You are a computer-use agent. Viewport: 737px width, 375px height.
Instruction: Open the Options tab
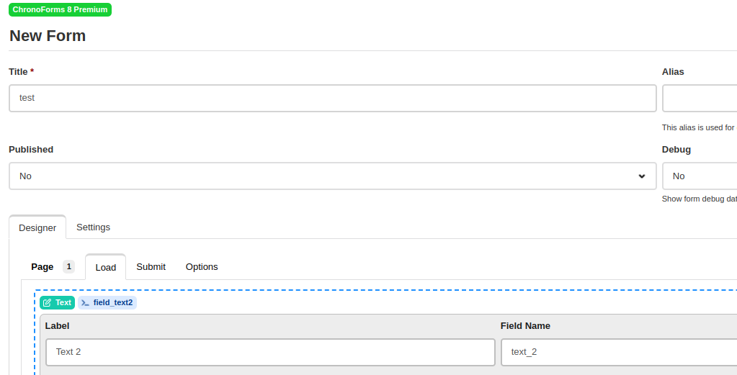point(202,266)
